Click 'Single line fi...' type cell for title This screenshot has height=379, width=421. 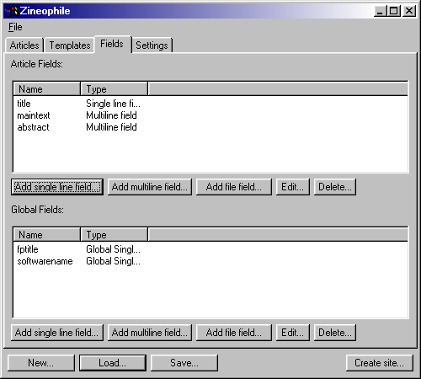113,104
